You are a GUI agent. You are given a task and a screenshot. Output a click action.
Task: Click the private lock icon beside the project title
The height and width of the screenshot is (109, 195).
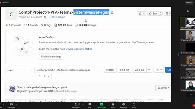point(112,12)
